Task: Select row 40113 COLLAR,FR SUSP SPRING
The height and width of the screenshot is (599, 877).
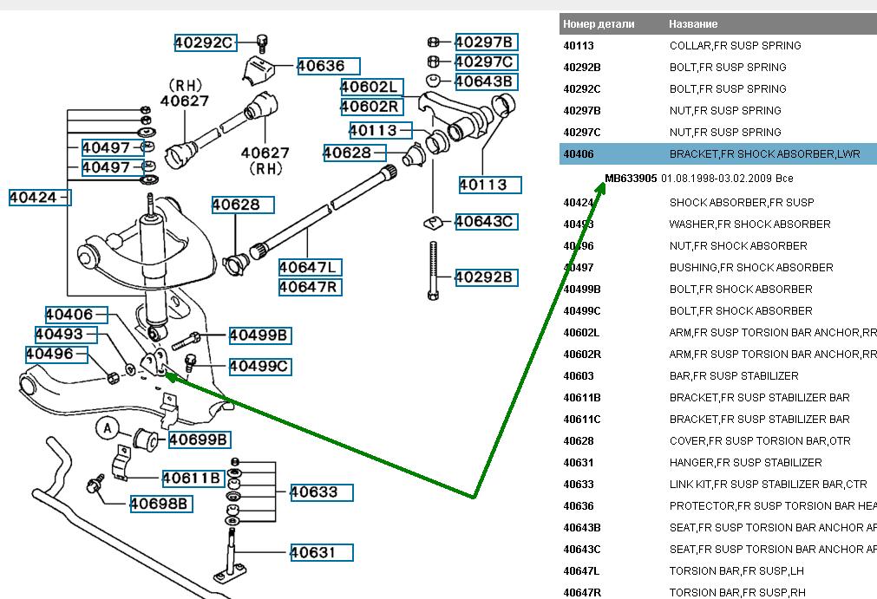Action: [718, 46]
